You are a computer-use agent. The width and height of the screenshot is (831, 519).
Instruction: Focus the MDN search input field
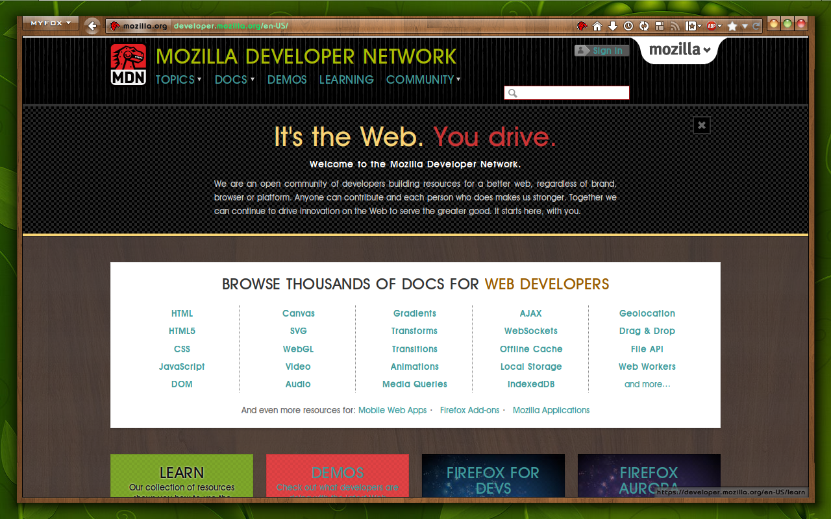[x=567, y=93]
